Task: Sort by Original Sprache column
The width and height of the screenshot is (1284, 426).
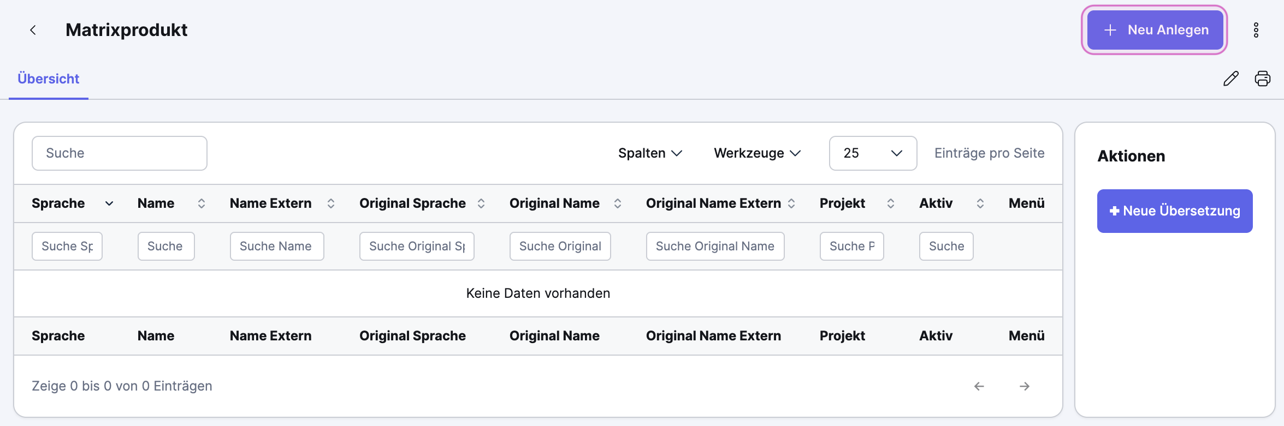Action: click(x=481, y=203)
